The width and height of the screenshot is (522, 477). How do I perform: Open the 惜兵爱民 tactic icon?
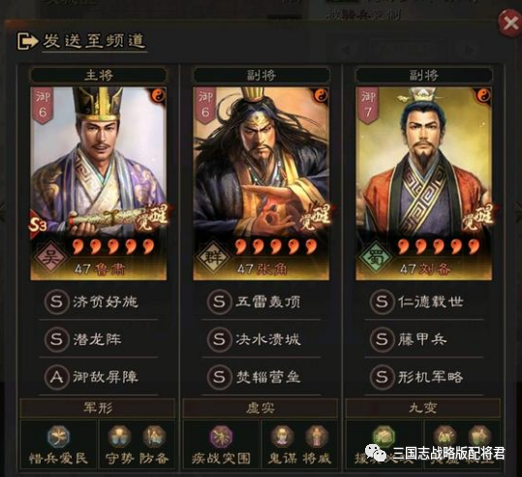[58, 436]
